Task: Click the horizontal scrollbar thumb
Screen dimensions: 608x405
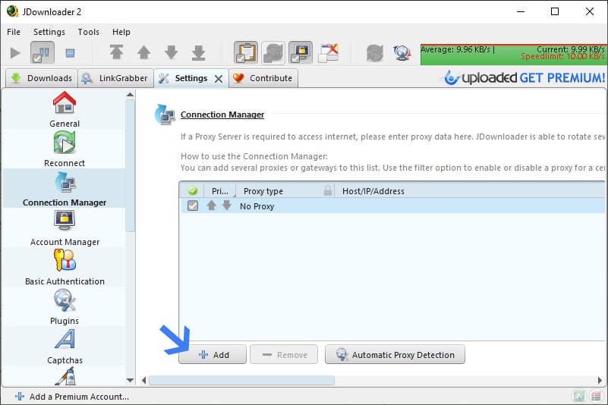Action: 241,381
